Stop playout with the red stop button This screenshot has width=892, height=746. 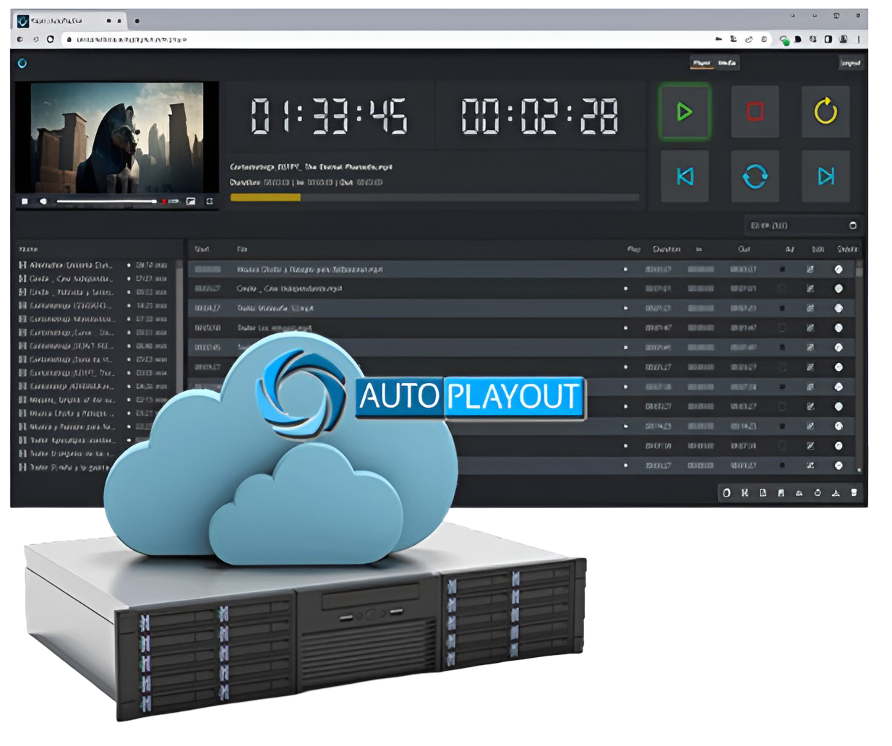click(755, 111)
